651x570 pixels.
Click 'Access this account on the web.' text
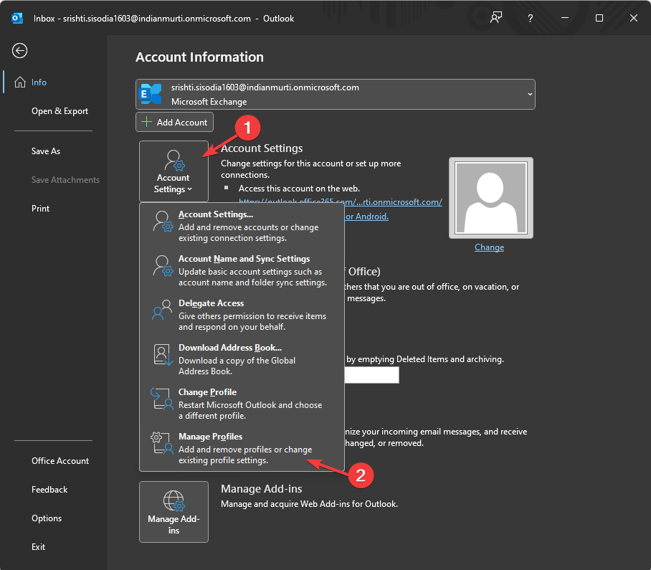[299, 189]
